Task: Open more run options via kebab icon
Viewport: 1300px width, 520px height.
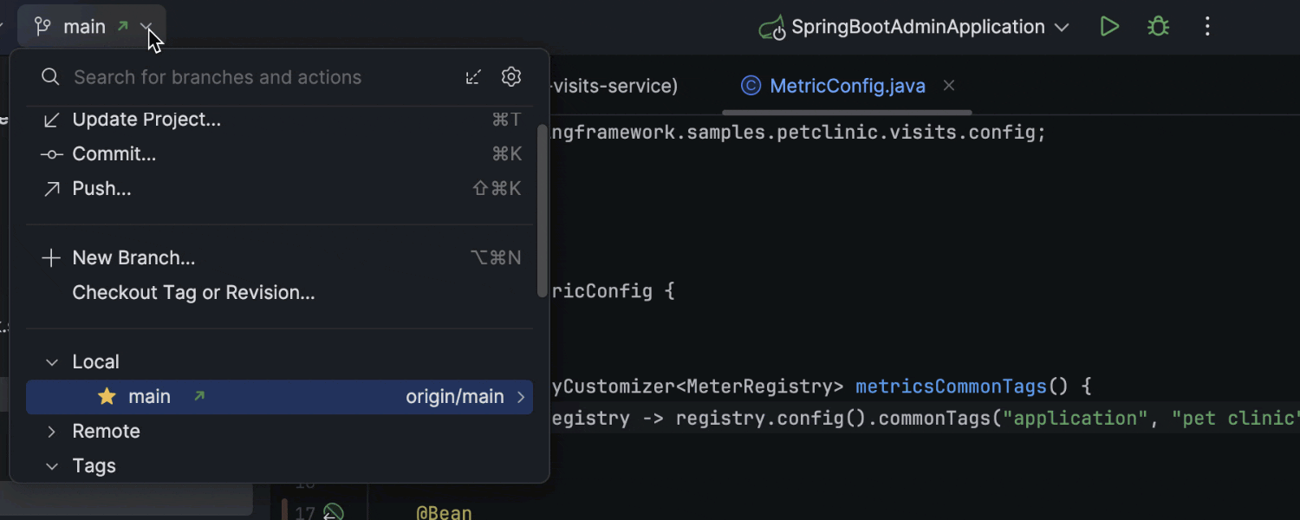Action: click(1207, 26)
